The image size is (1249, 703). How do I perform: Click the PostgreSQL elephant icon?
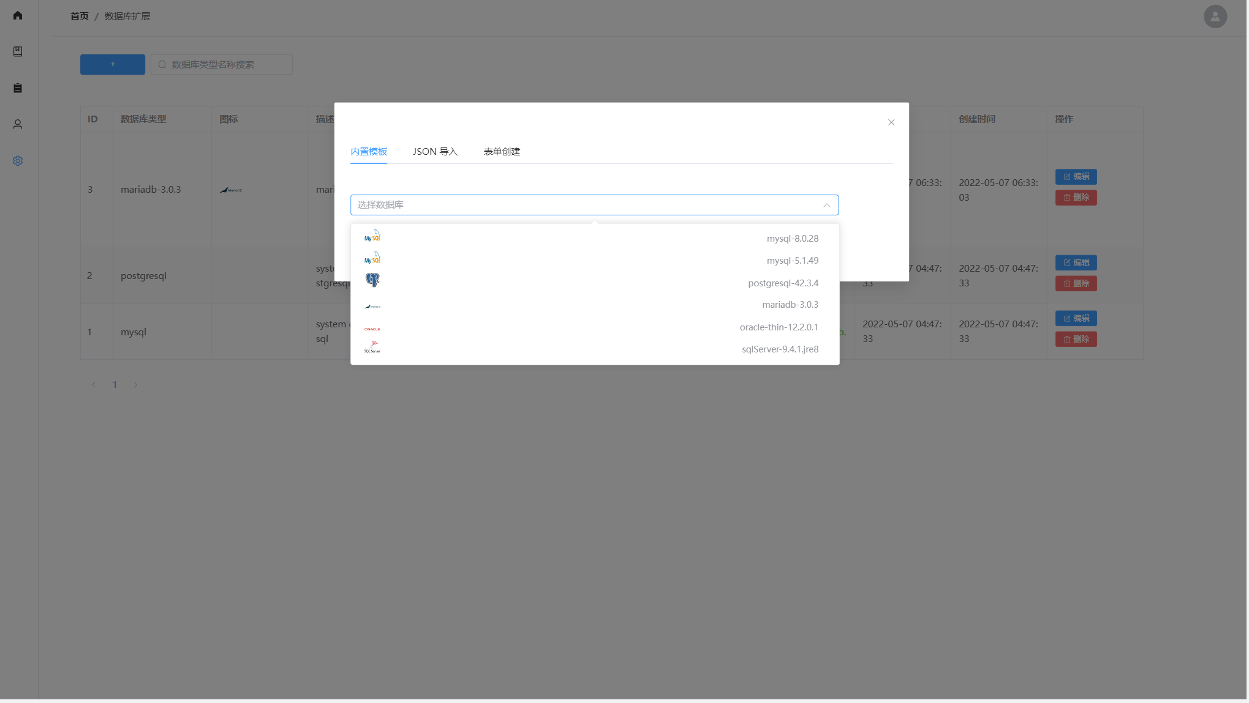coord(372,280)
